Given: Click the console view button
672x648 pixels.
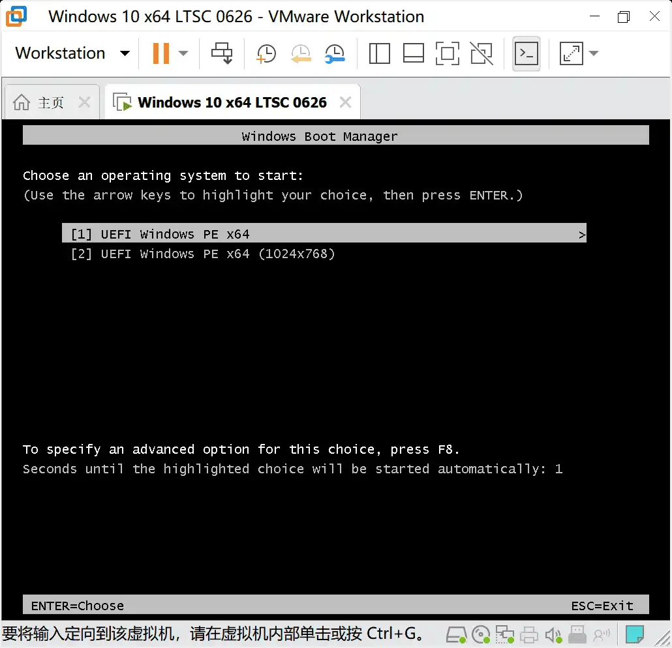Looking at the screenshot, I should tap(526, 53).
